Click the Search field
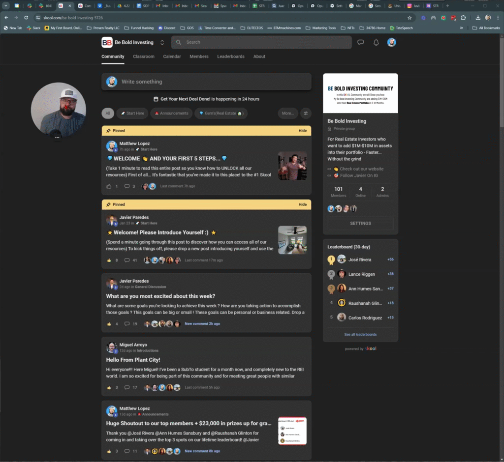 click(261, 42)
